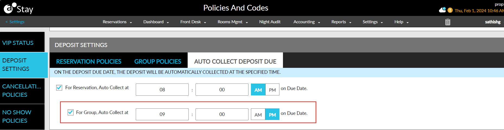
Task: Open VIP Status in sidebar
Action: tap(18, 43)
